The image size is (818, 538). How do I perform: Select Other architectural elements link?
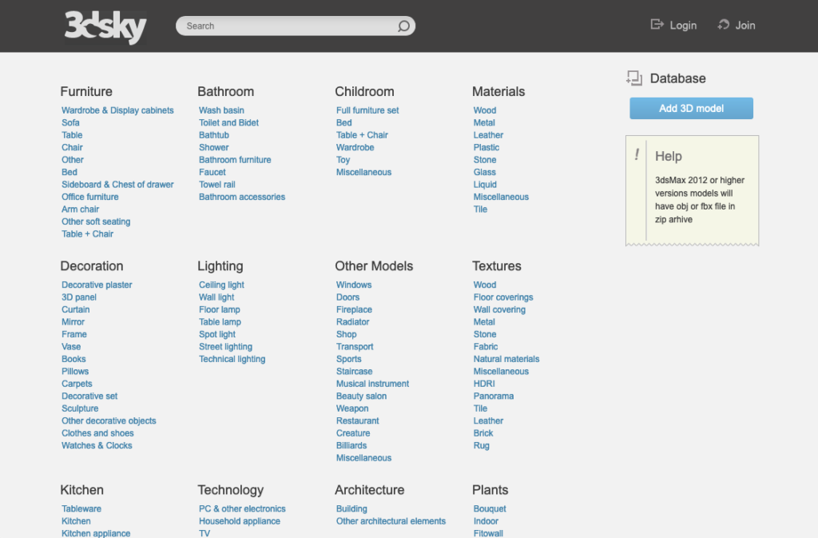391,521
